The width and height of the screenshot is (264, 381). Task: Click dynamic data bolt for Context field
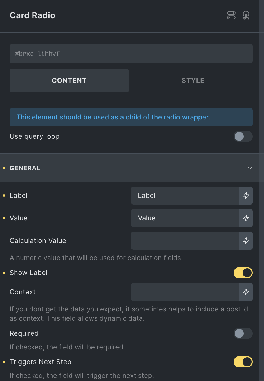246,292
